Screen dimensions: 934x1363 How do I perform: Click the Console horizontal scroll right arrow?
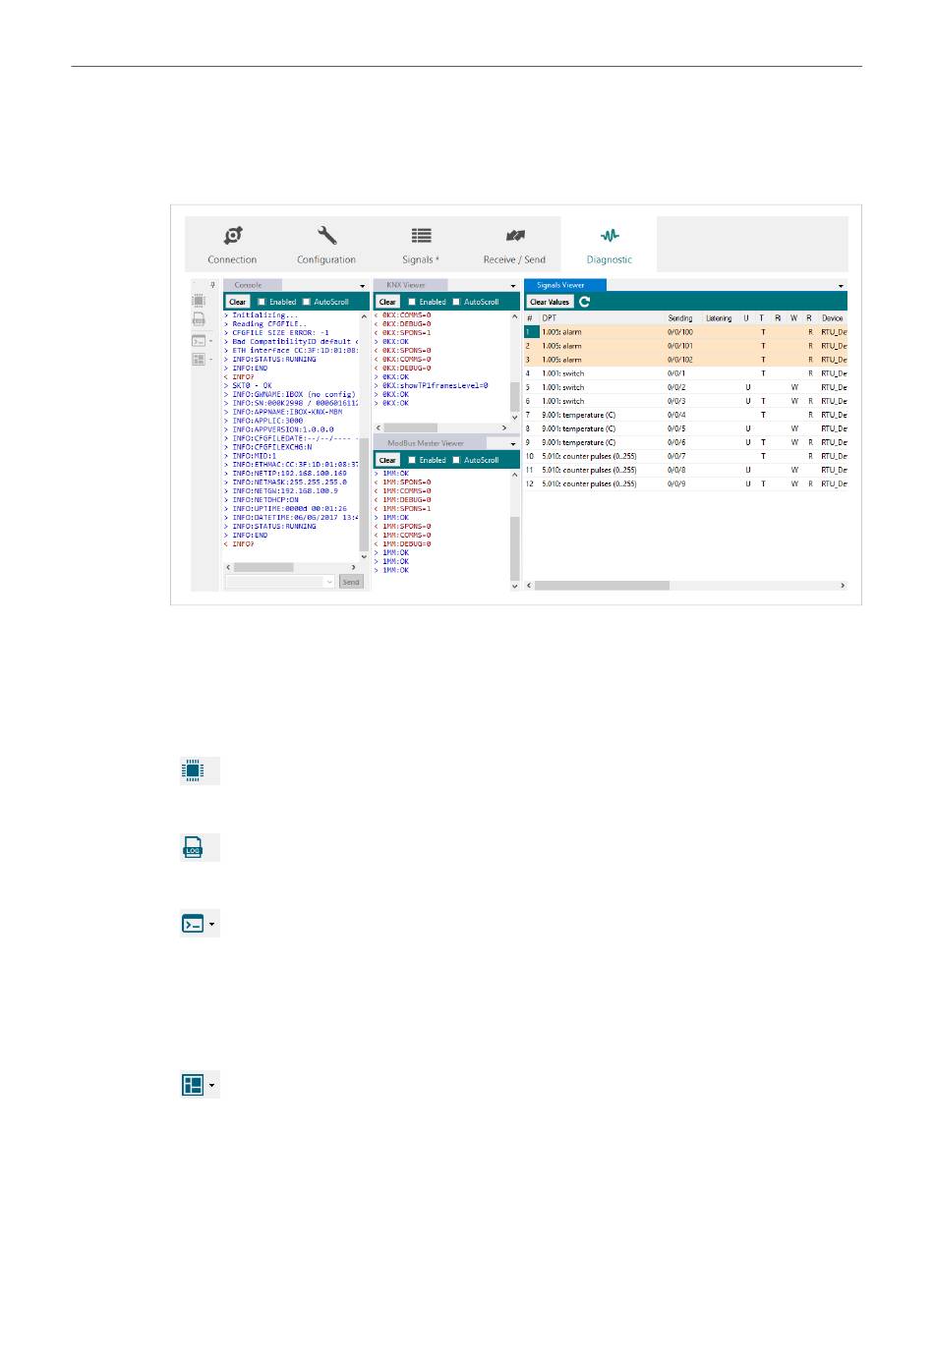coord(354,567)
